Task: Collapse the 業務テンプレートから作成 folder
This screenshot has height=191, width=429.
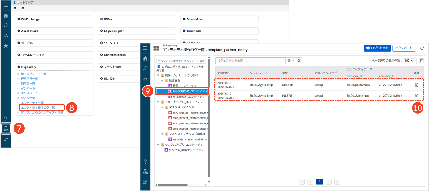Action: point(158,75)
